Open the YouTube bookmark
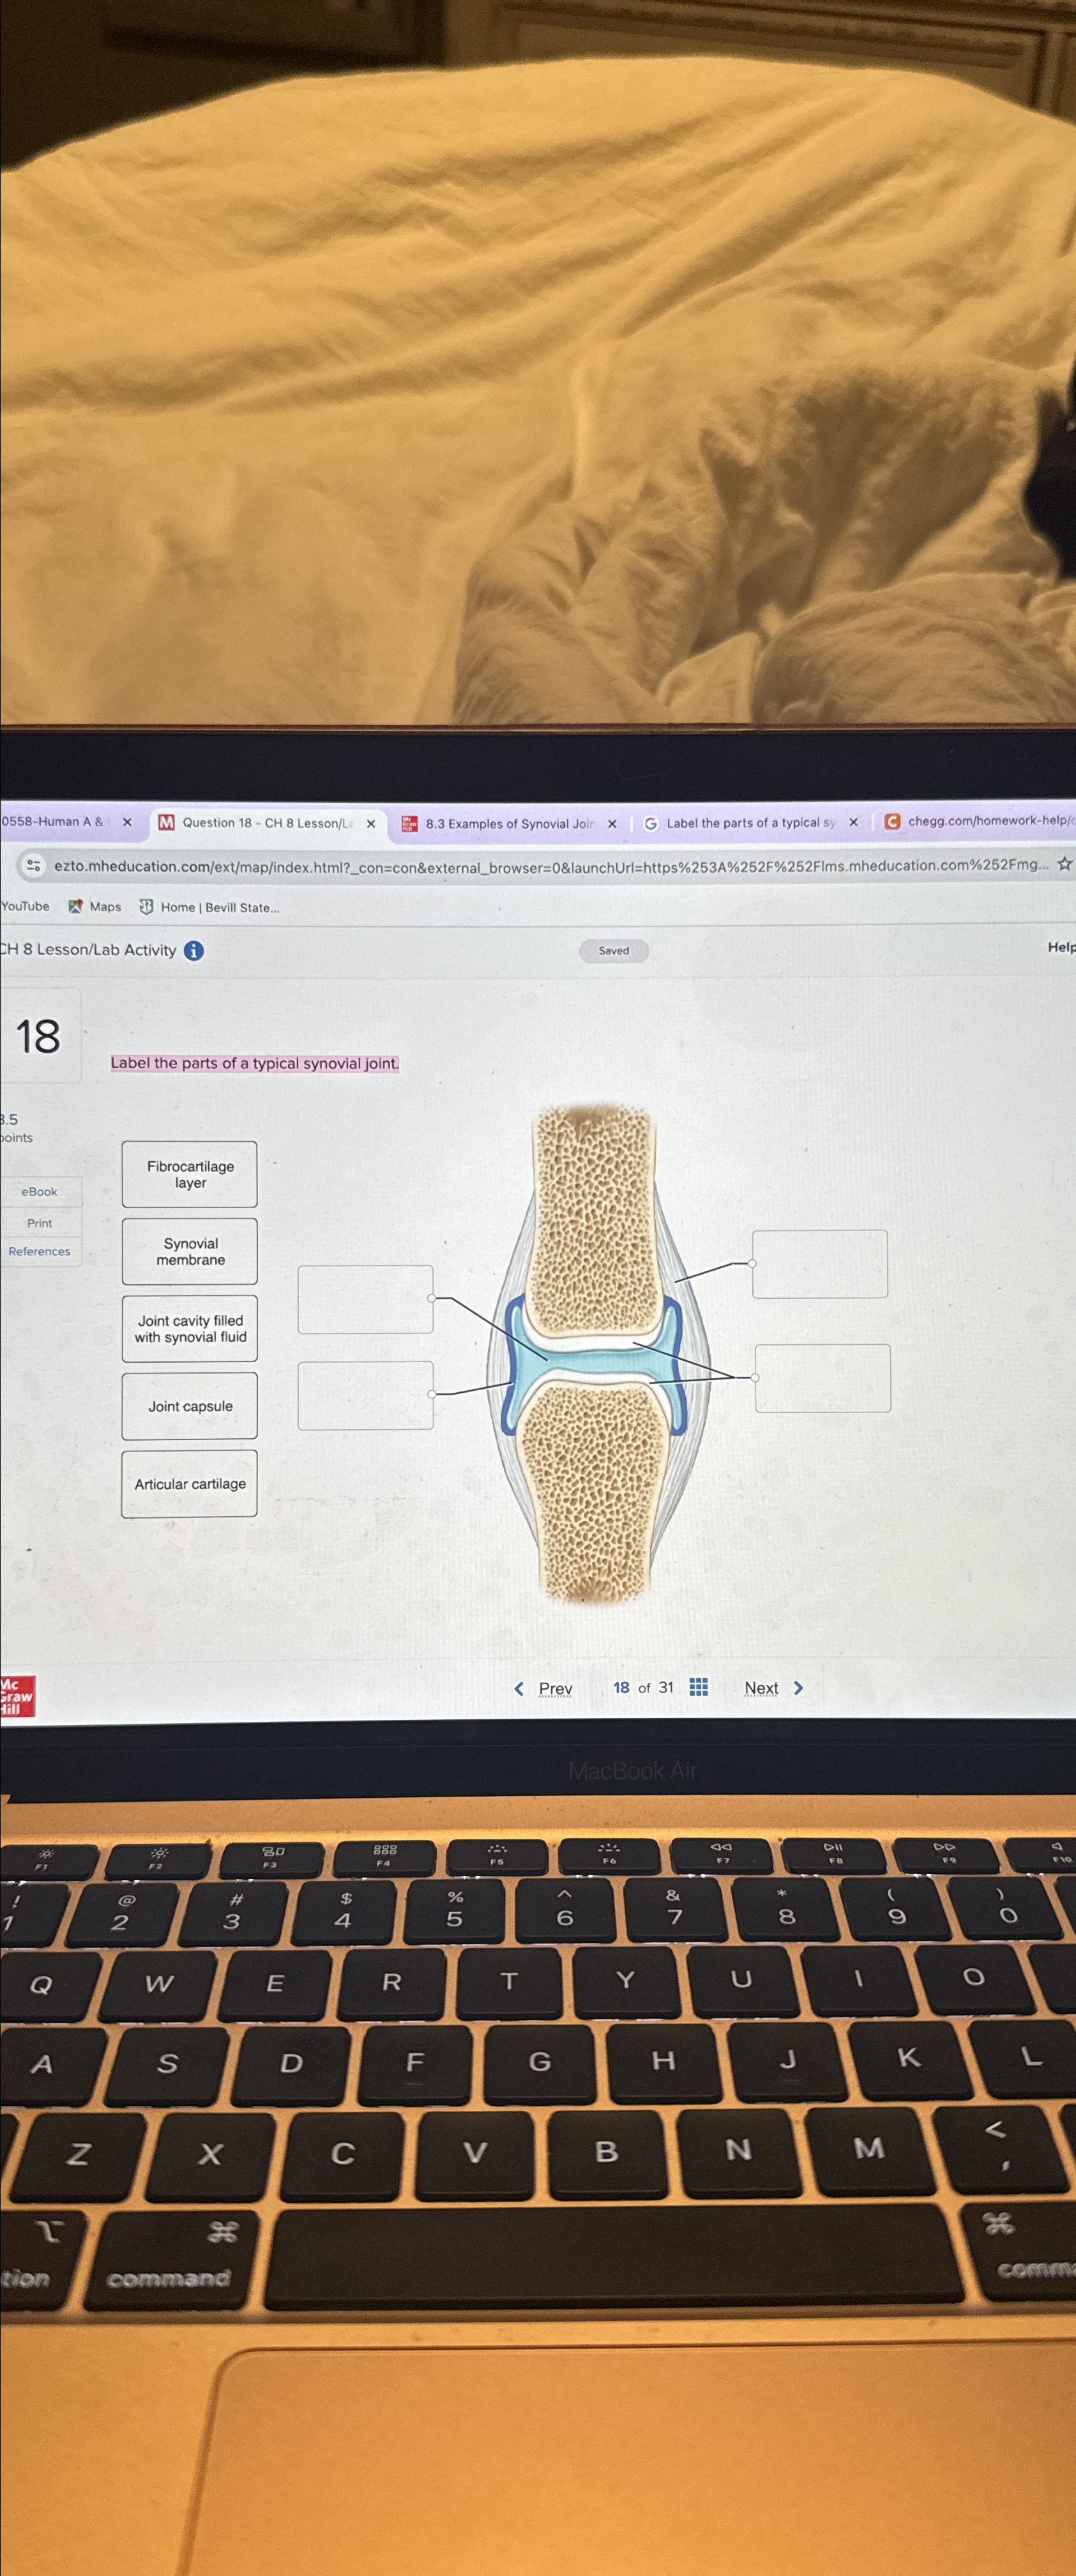1076x2576 pixels. click(25, 906)
